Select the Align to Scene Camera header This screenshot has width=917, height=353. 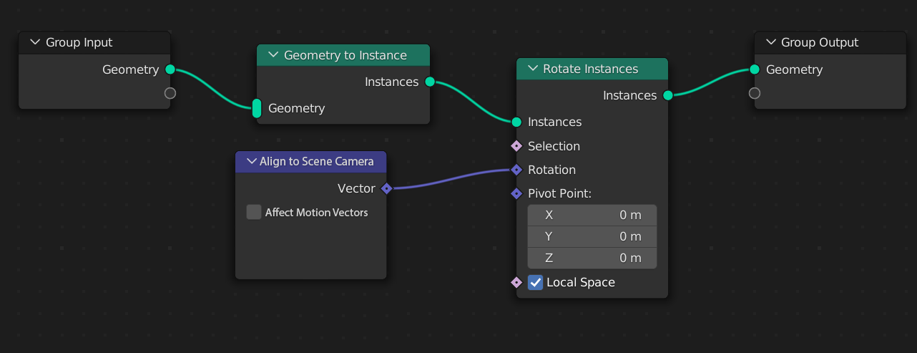point(311,161)
